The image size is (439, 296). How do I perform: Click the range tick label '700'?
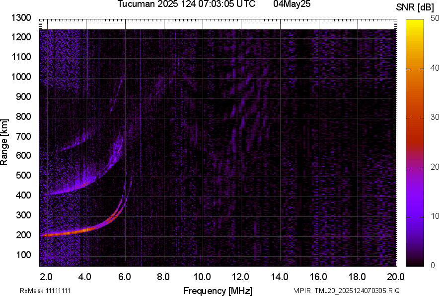tap(23, 136)
